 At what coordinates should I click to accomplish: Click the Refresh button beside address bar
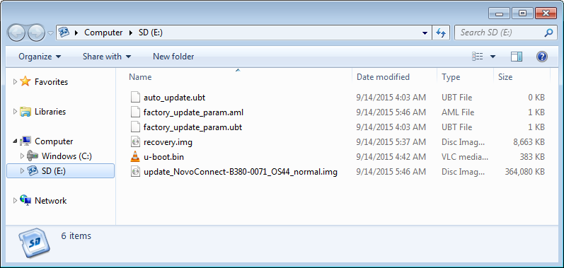[441, 33]
